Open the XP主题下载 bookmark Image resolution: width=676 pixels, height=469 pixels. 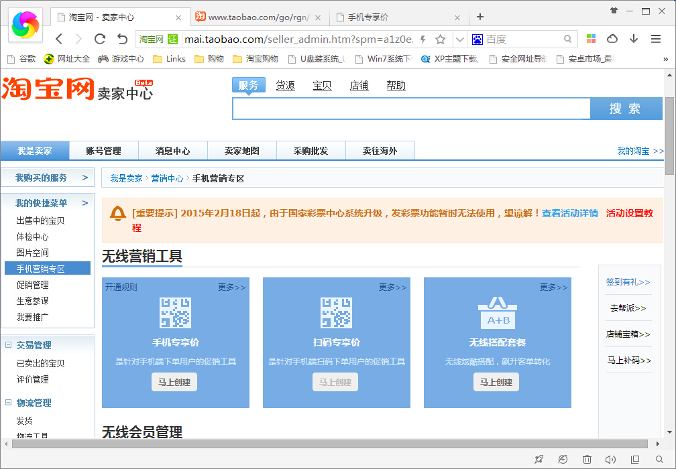[x=449, y=59]
